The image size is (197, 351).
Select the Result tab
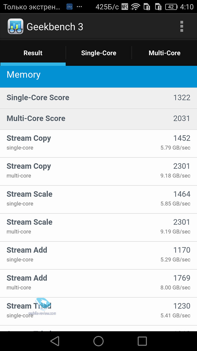tap(33, 53)
